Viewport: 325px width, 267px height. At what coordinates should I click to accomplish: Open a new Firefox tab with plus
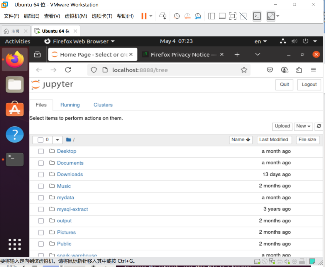pos(237,55)
